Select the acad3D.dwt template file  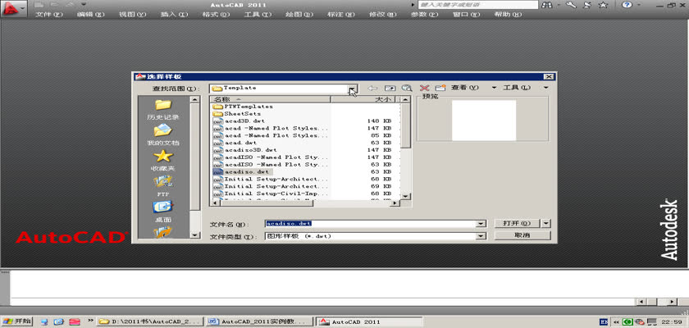click(245, 121)
